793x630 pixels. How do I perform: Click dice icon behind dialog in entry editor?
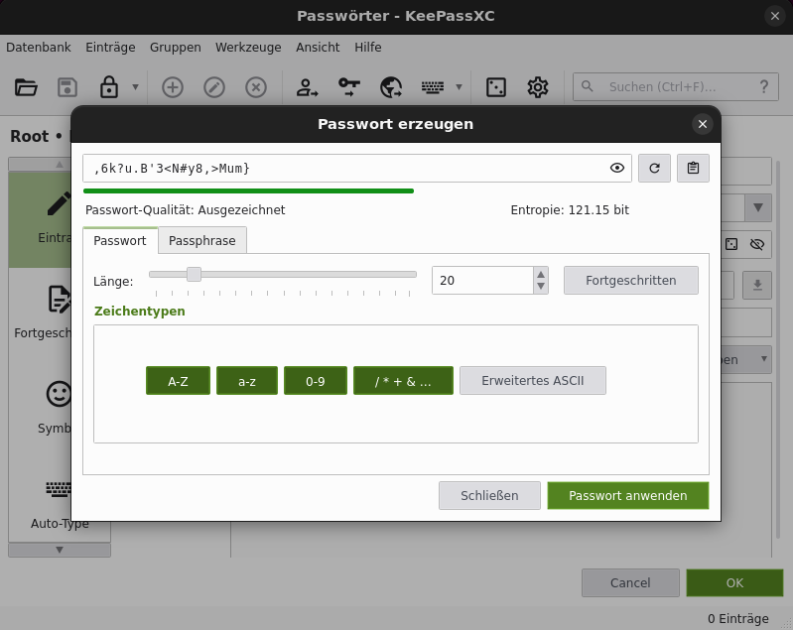click(731, 245)
